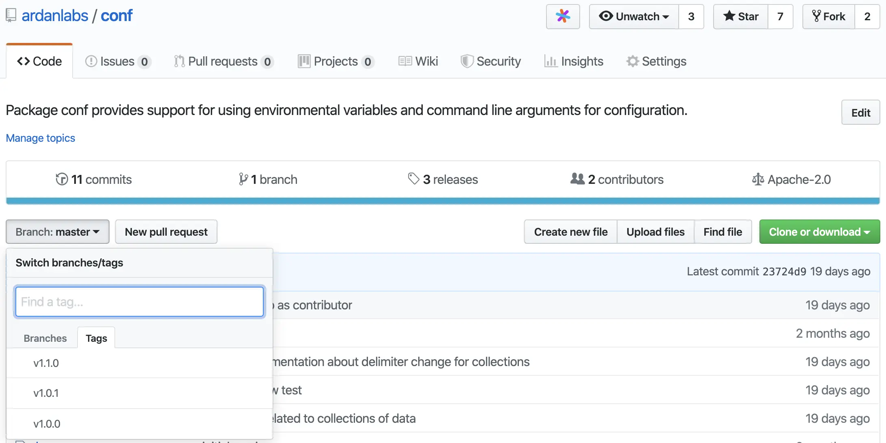Click the Settings gear icon
This screenshot has width=886, height=443.
(632, 61)
